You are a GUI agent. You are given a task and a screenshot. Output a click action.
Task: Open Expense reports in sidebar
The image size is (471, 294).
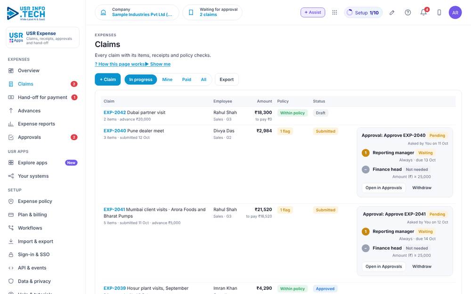click(x=43, y=124)
